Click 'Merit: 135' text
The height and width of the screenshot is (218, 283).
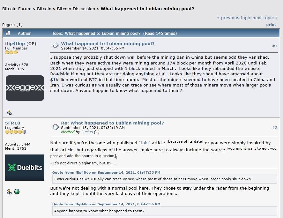[14, 69]
